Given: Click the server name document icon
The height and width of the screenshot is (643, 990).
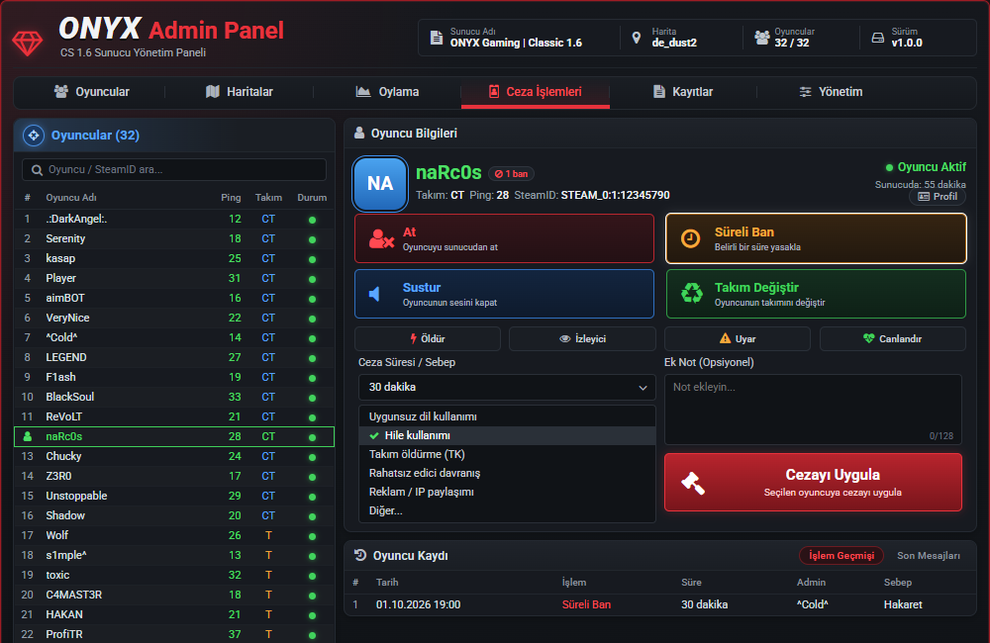Looking at the screenshot, I should pyautogui.click(x=437, y=38).
